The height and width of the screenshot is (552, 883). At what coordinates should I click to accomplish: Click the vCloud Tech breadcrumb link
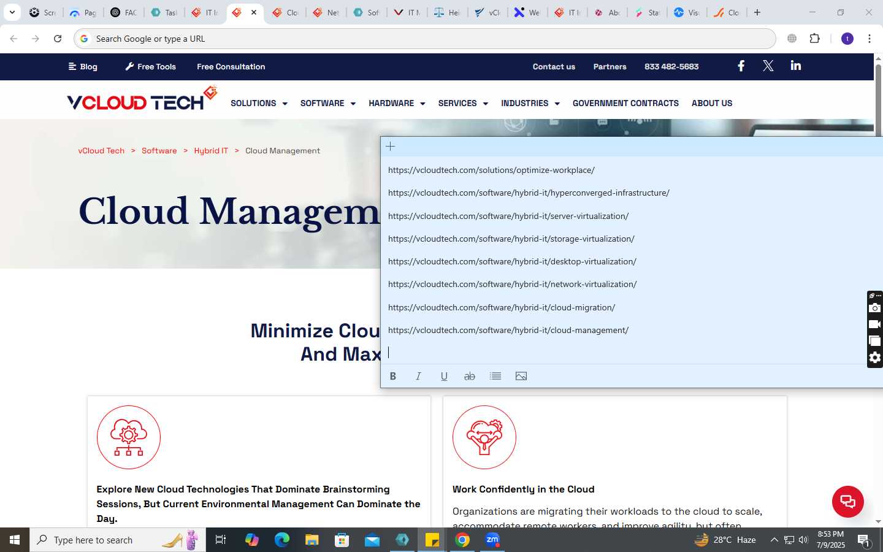101,150
